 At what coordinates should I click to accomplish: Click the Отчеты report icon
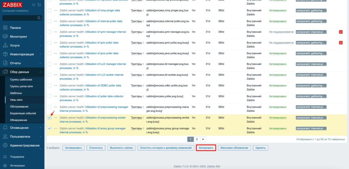click(x=5, y=63)
